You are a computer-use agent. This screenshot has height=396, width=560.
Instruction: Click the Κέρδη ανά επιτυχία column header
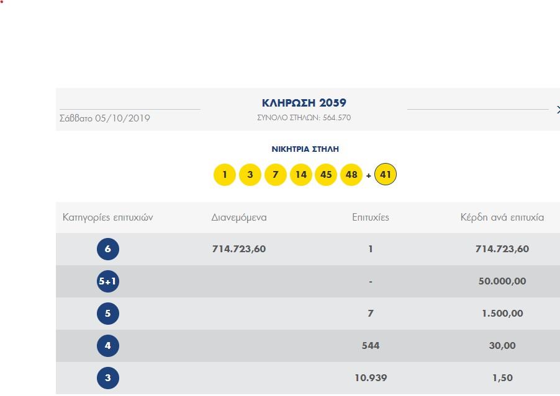pos(502,218)
